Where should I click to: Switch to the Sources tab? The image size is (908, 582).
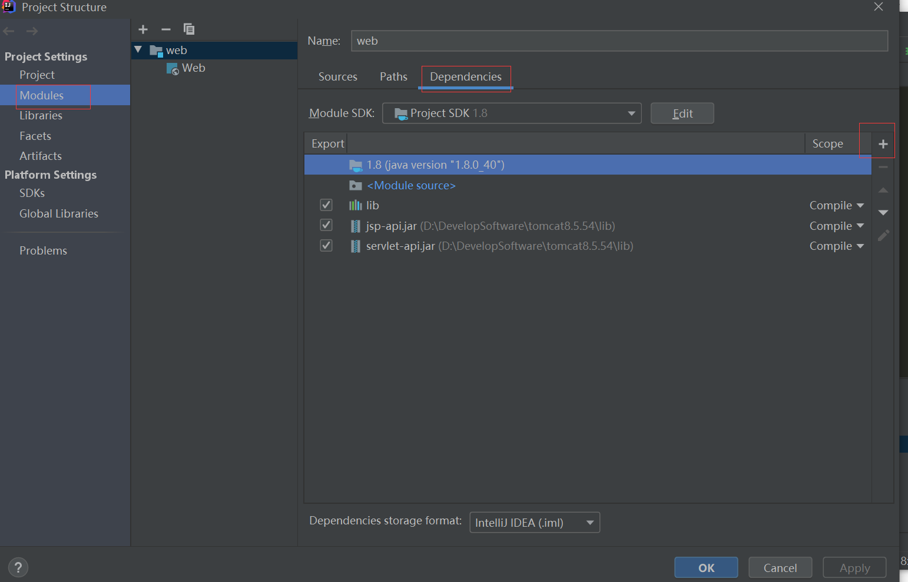pyautogui.click(x=338, y=77)
